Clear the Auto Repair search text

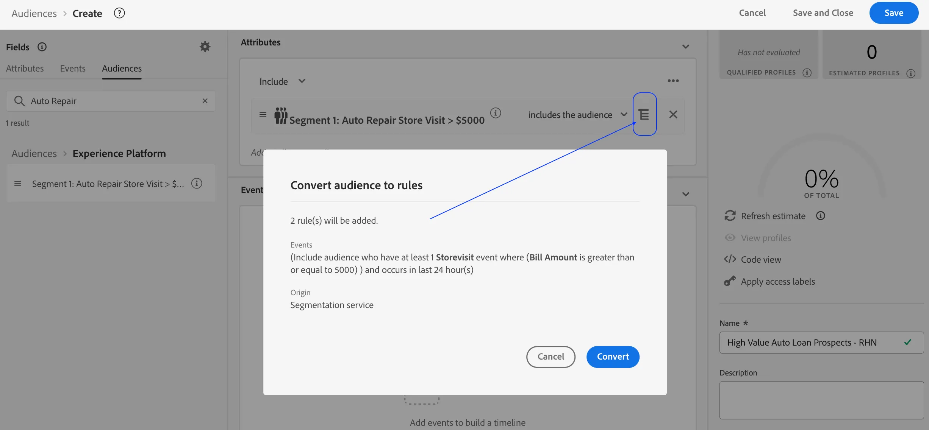point(205,101)
